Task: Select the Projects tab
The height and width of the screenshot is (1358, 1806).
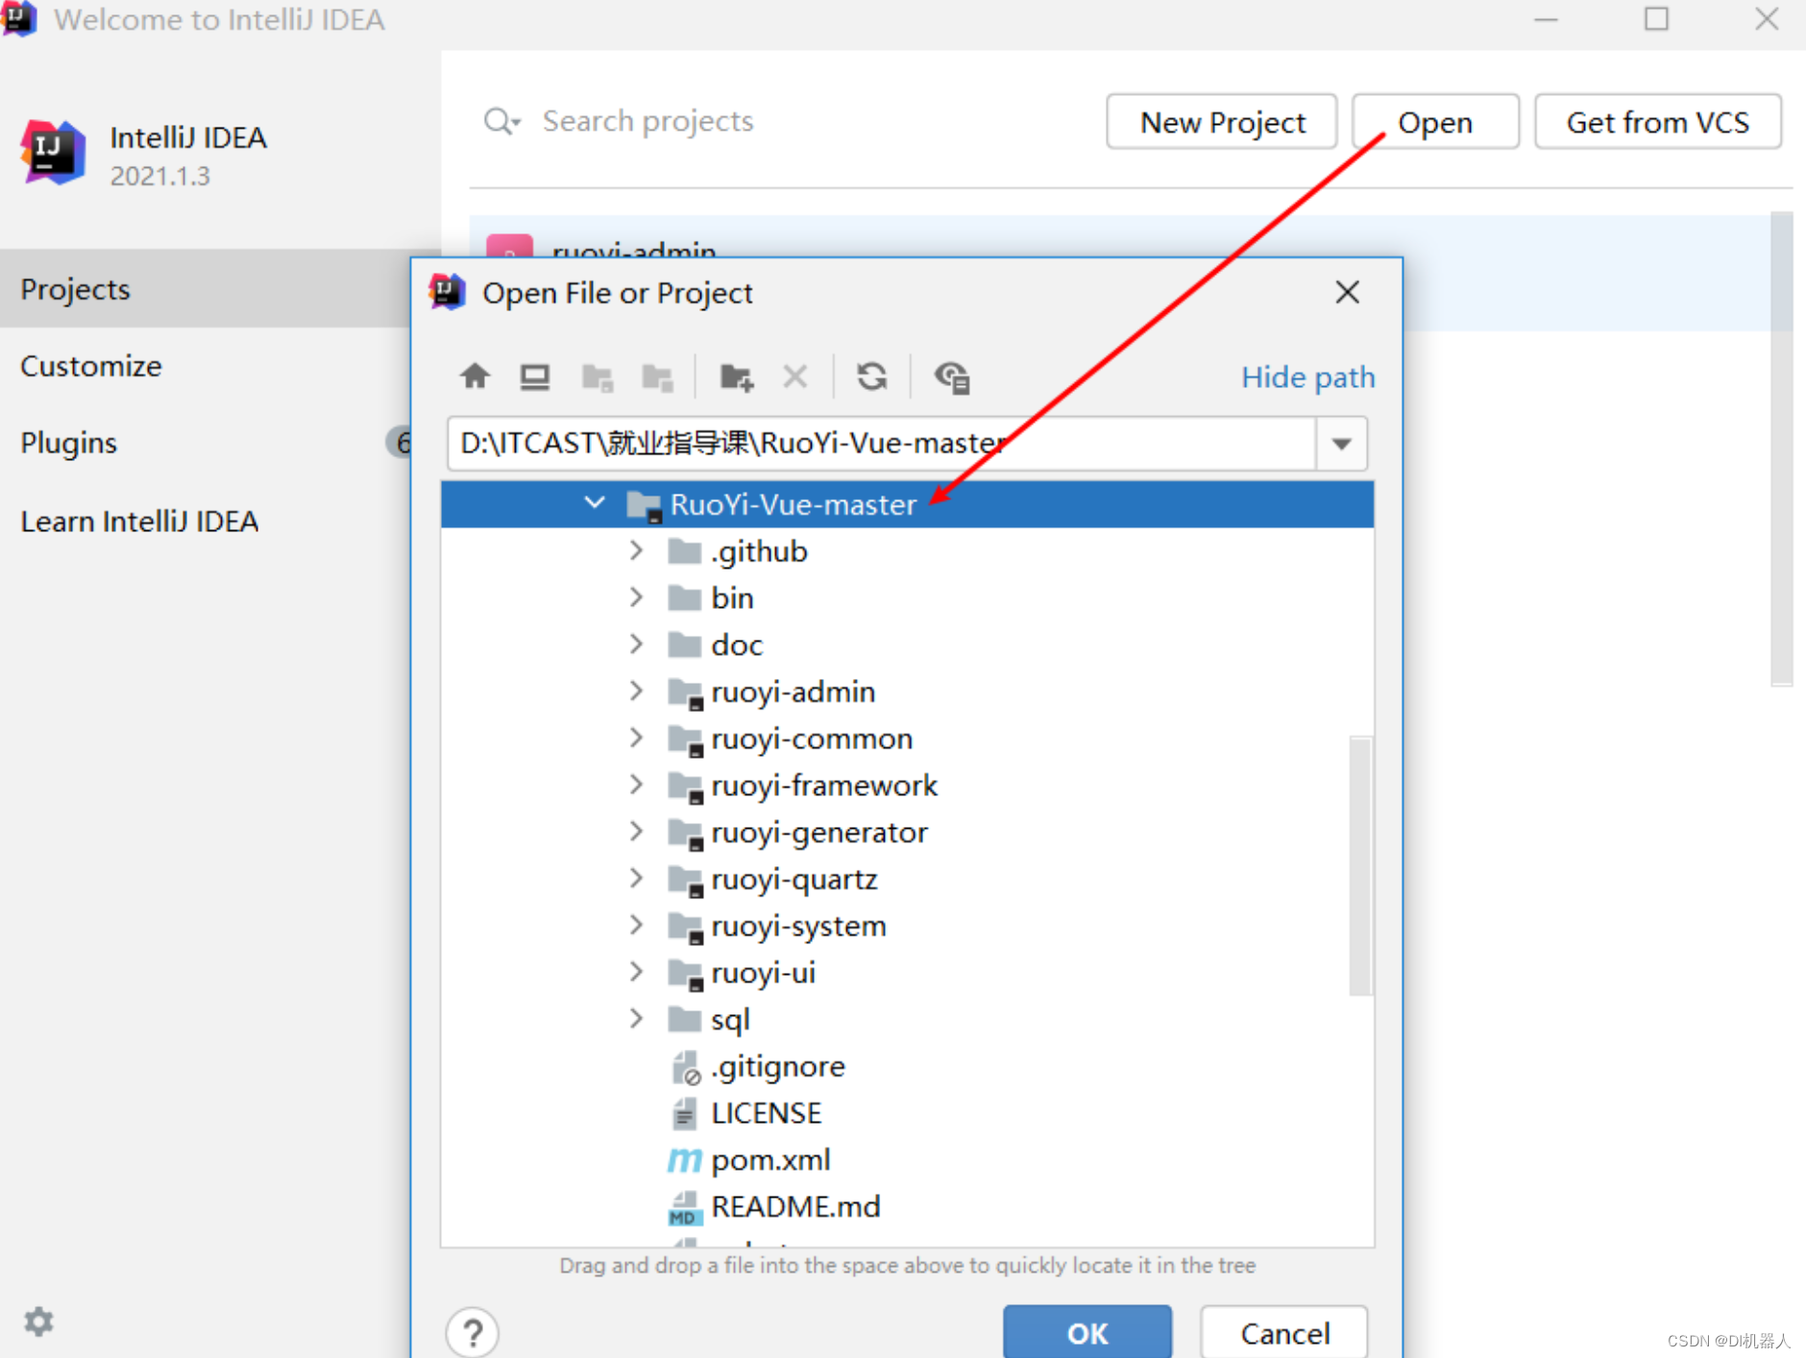Action: tap(206, 289)
